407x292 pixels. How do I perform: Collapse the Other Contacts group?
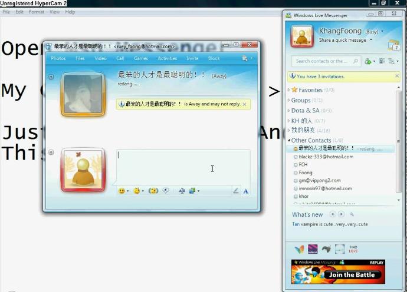(x=289, y=140)
